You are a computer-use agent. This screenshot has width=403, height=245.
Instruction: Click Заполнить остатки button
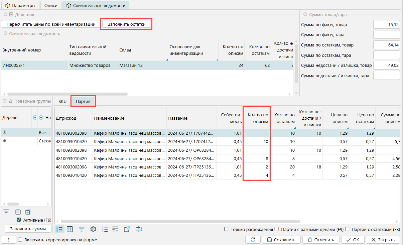126,24
